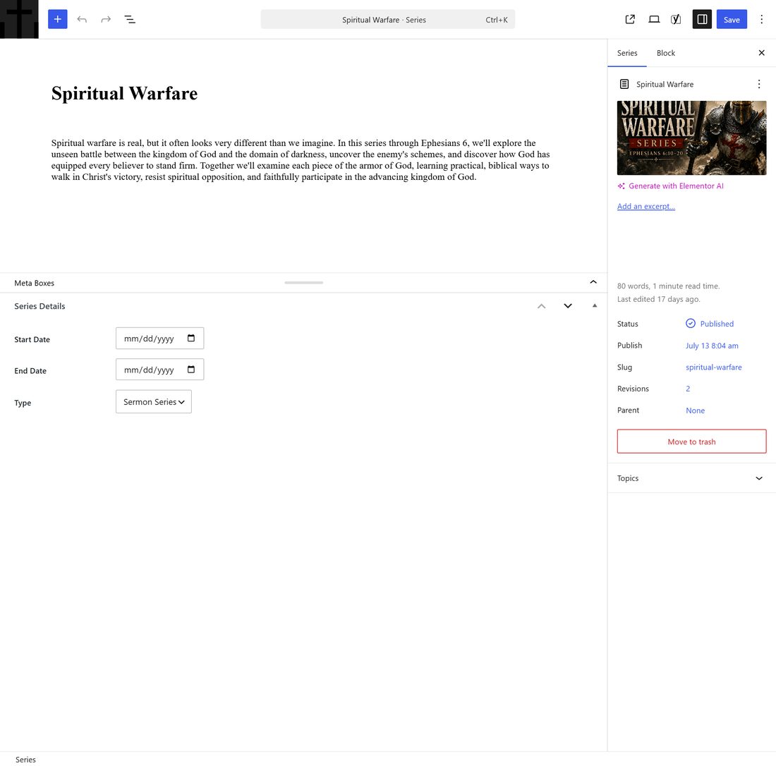The width and height of the screenshot is (776, 766).
Task: Open the device preview laptop icon
Action: pos(654,19)
